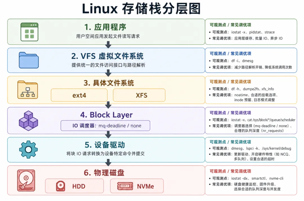Click heading 6. 物理磁盘
Viewport: 304px width, 201px height.
(104, 173)
